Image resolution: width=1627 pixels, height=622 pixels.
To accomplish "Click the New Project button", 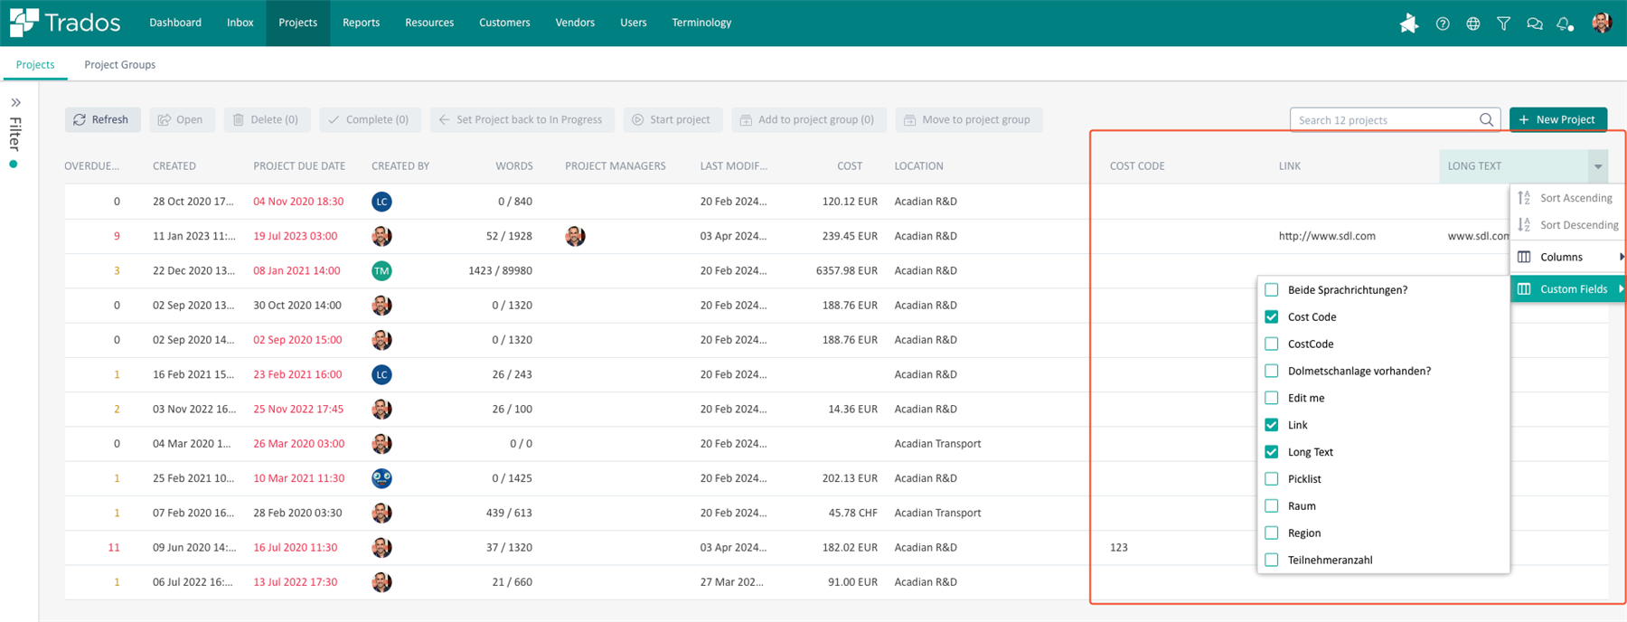I will coord(1557,119).
